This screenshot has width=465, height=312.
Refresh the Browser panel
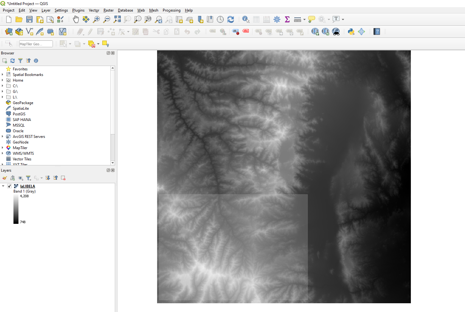coord(12,61)
